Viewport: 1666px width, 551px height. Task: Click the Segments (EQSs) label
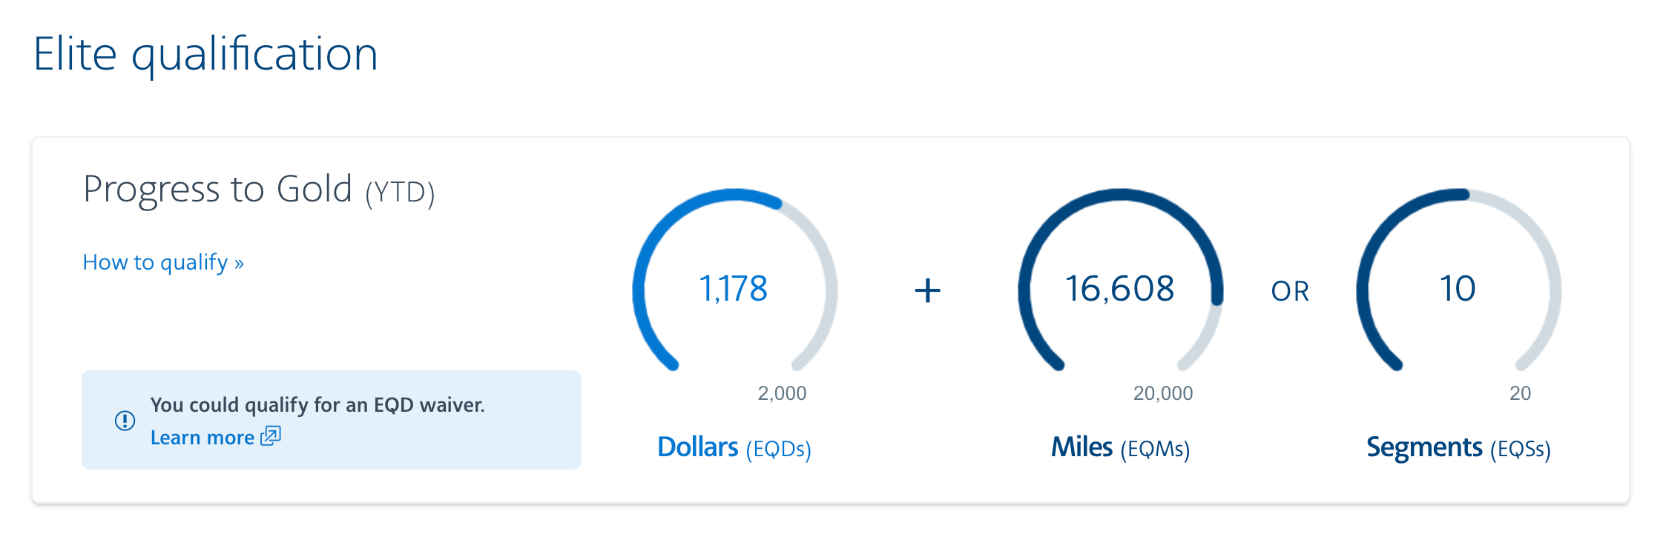[x=1458, y=448]
